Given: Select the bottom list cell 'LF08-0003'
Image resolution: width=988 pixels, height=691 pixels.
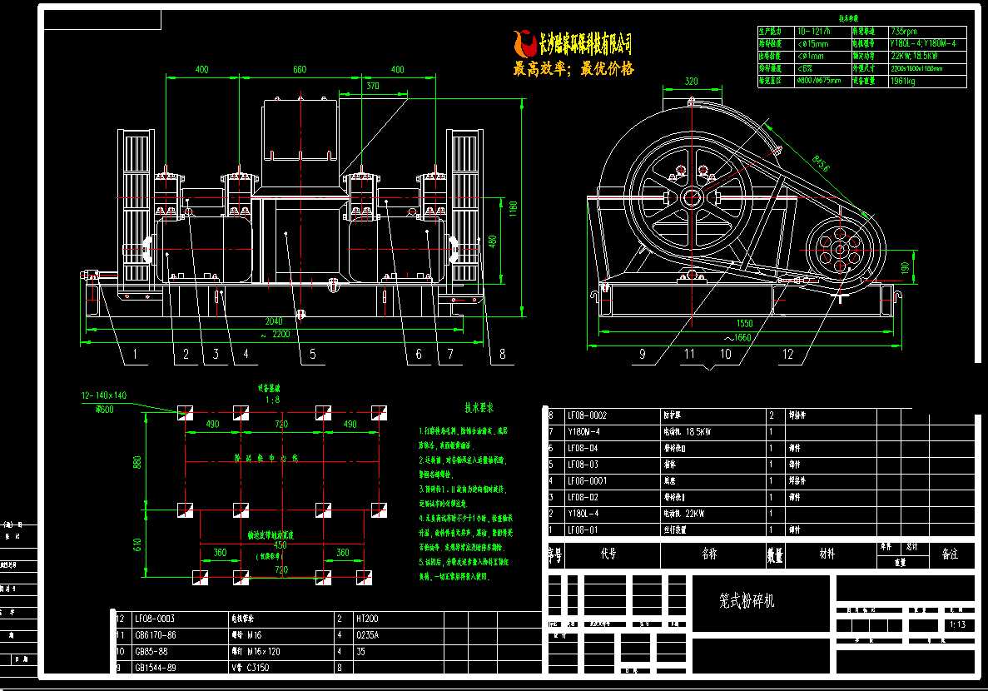Looking at the screenshot, I should point(154,619).
